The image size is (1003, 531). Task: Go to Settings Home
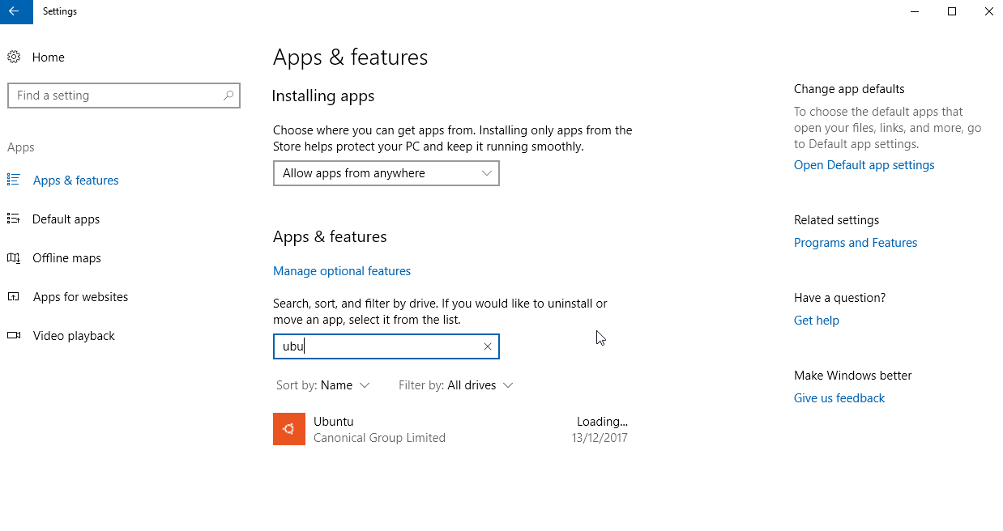coord(49,57)
